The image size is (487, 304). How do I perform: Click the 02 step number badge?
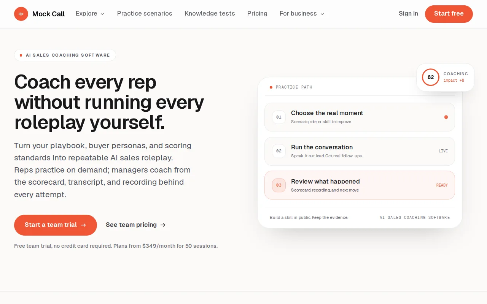279,151
